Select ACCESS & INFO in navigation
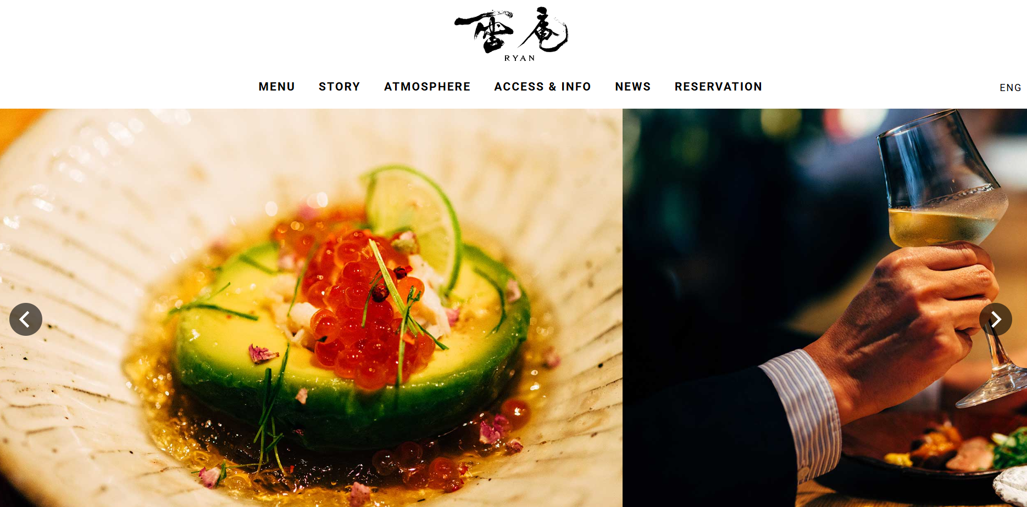This screenshot has width=1027, height=507. (542, 87)
